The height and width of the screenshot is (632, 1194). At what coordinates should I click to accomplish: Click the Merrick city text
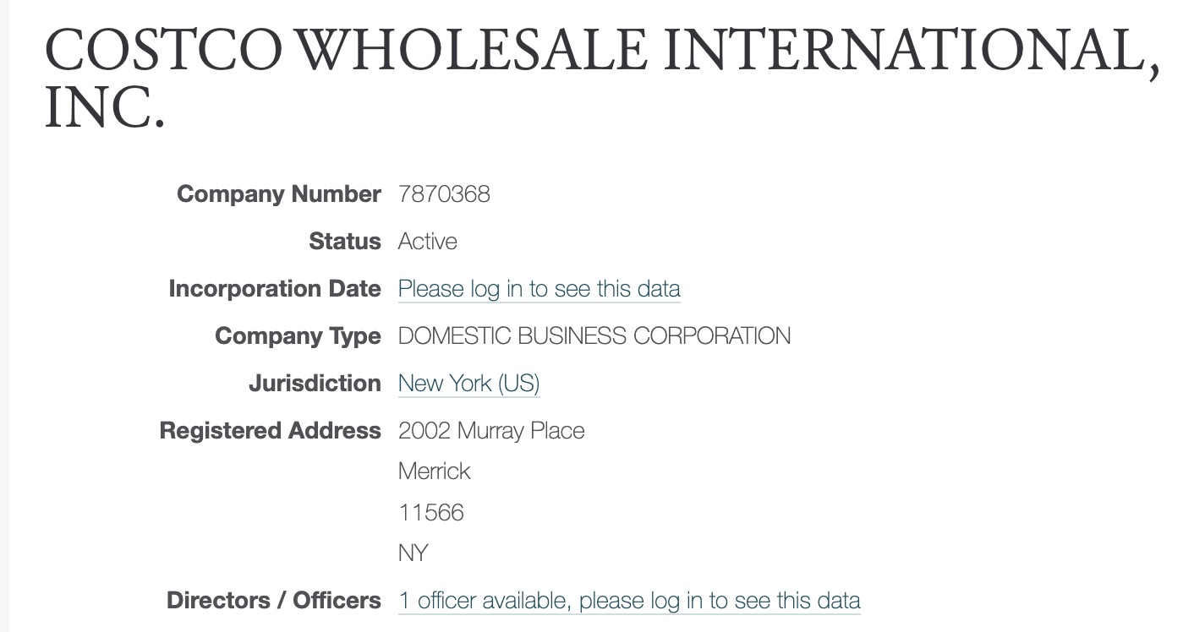pyautogui.click(x=434, y=471)
